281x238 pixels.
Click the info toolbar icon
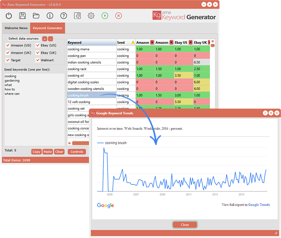[x=50, y=16]
